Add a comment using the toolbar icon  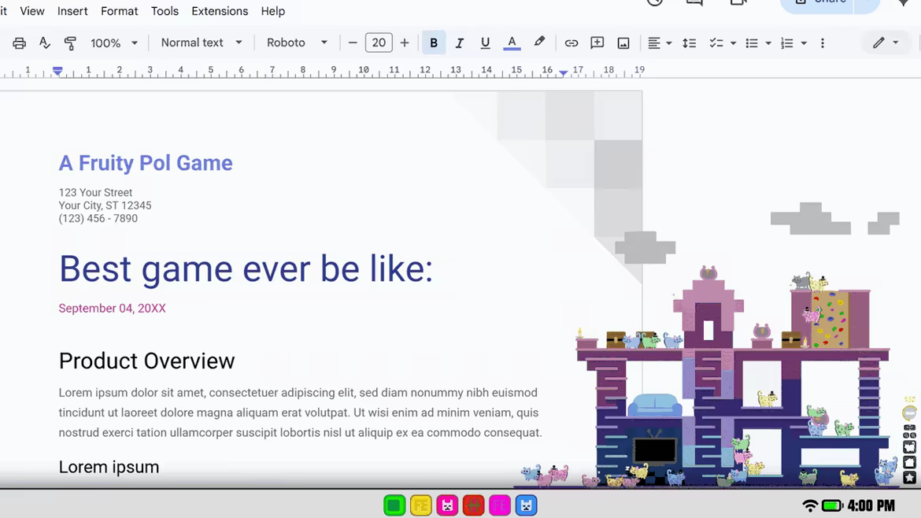[x=597, y=43]
